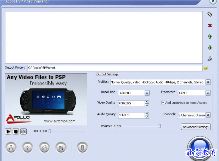Take a snapshot with camera icon
Viewport: 219px width, 161px height.
23,131
